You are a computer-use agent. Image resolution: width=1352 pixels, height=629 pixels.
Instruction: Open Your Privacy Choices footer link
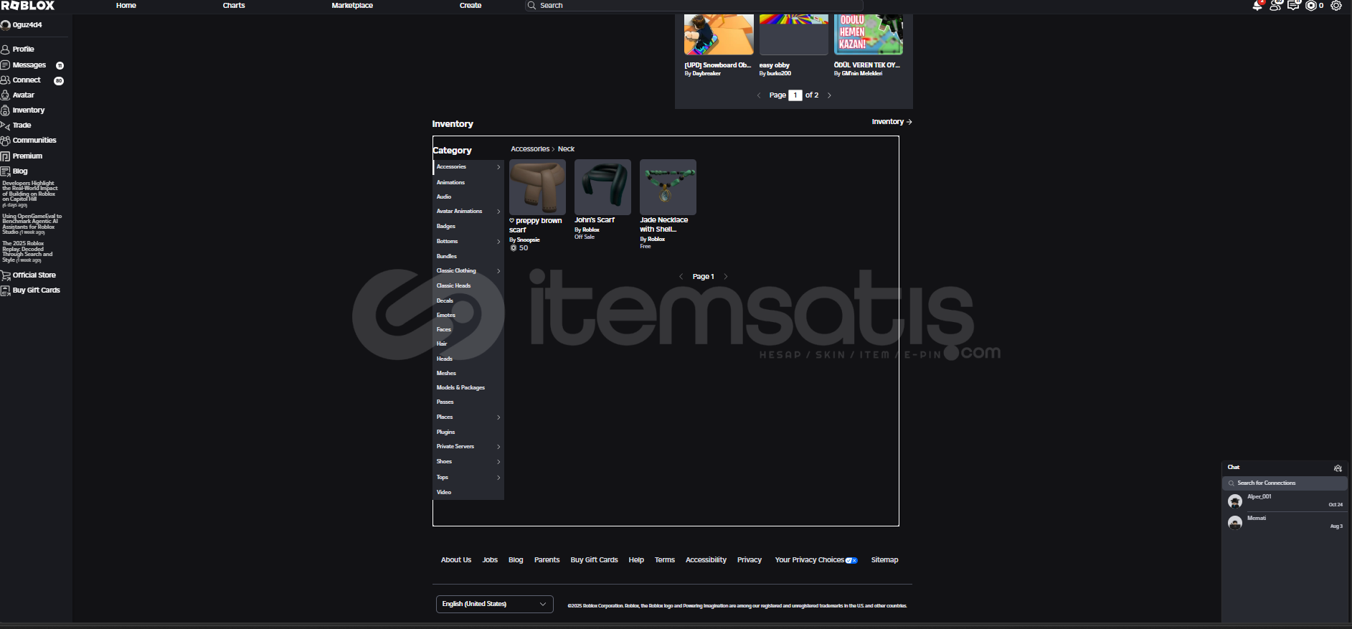pos(816,560)
